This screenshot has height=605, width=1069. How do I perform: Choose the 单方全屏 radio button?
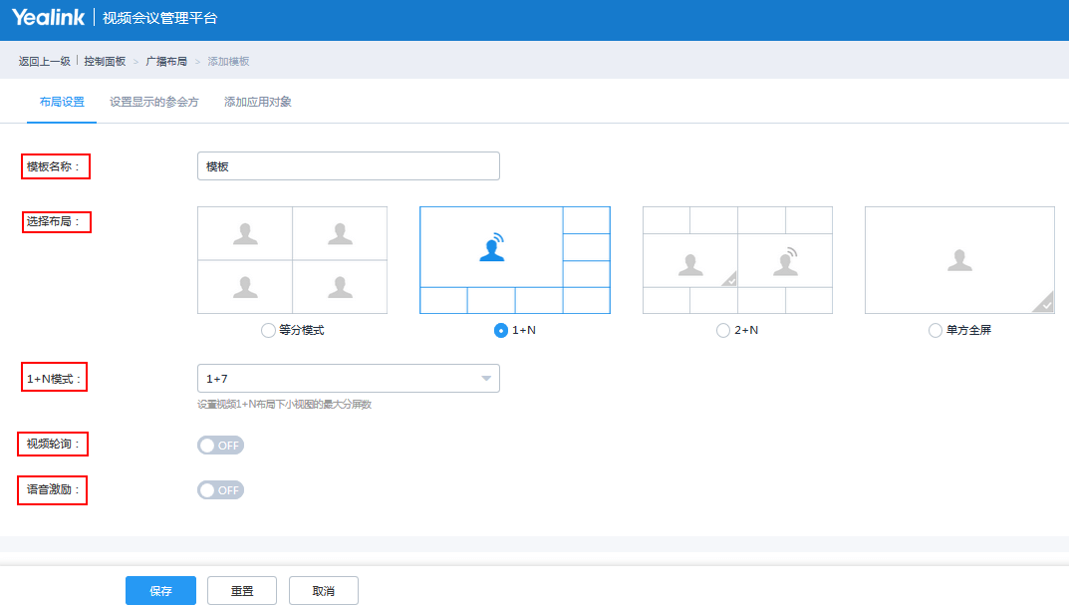tap(935, 330)
